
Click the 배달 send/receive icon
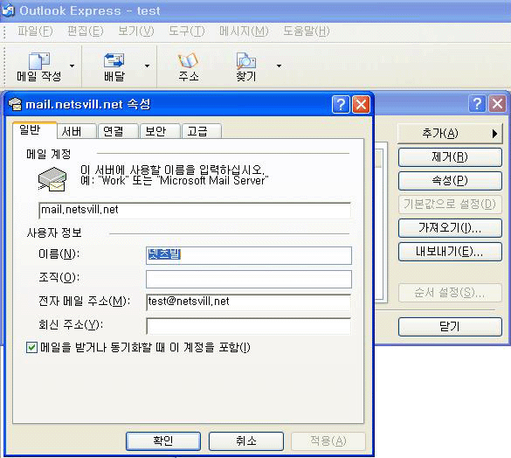[114, 60]
